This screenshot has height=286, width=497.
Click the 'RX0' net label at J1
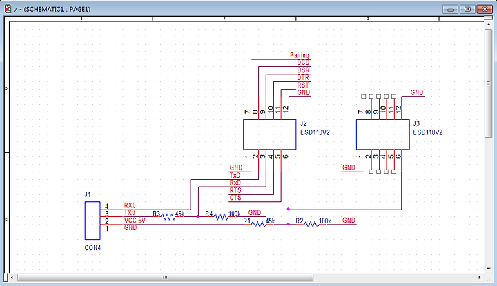pyautogui.click(x=130, y=205)
